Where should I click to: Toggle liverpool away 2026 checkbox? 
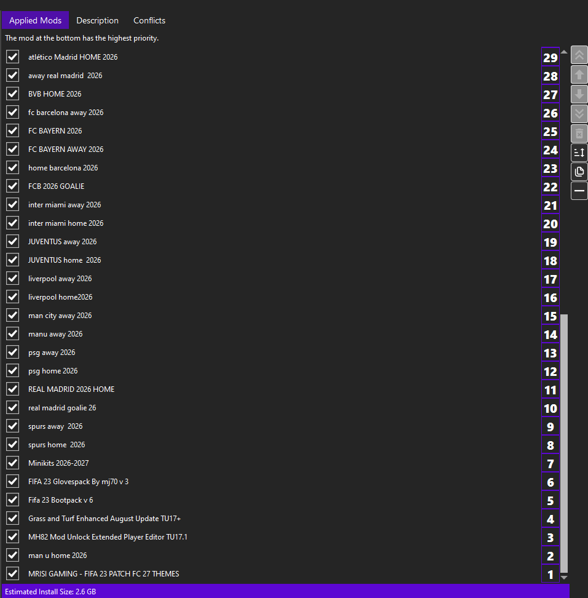point(12,279)
